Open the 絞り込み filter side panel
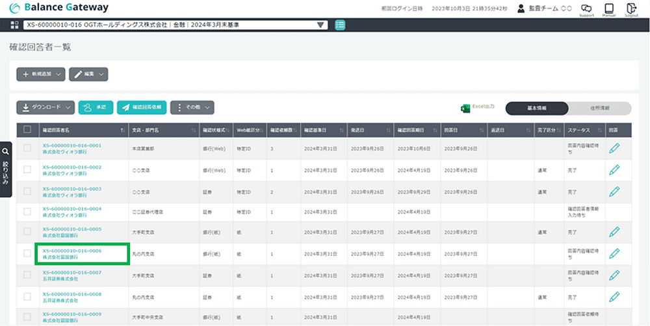 [x=6, y=164]
